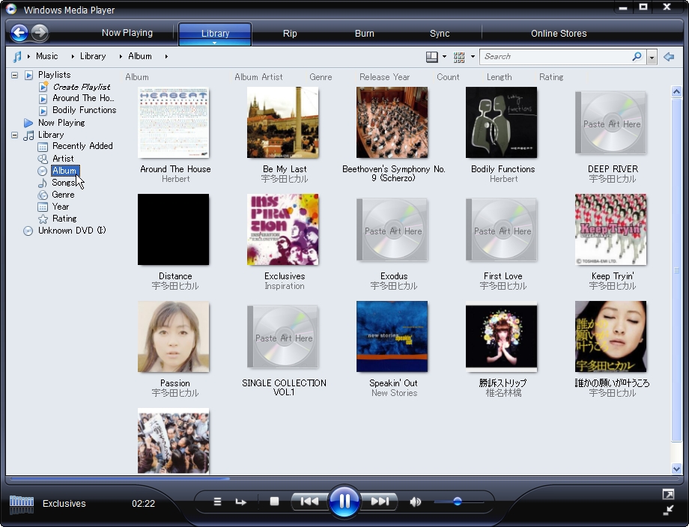Pause the current song
The width and height of the screenshot is (689, 527).
click(344, 501)
